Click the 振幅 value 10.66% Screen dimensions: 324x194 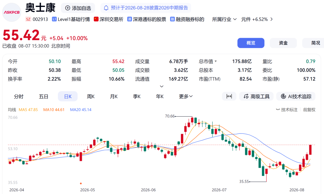click(116, 79)
